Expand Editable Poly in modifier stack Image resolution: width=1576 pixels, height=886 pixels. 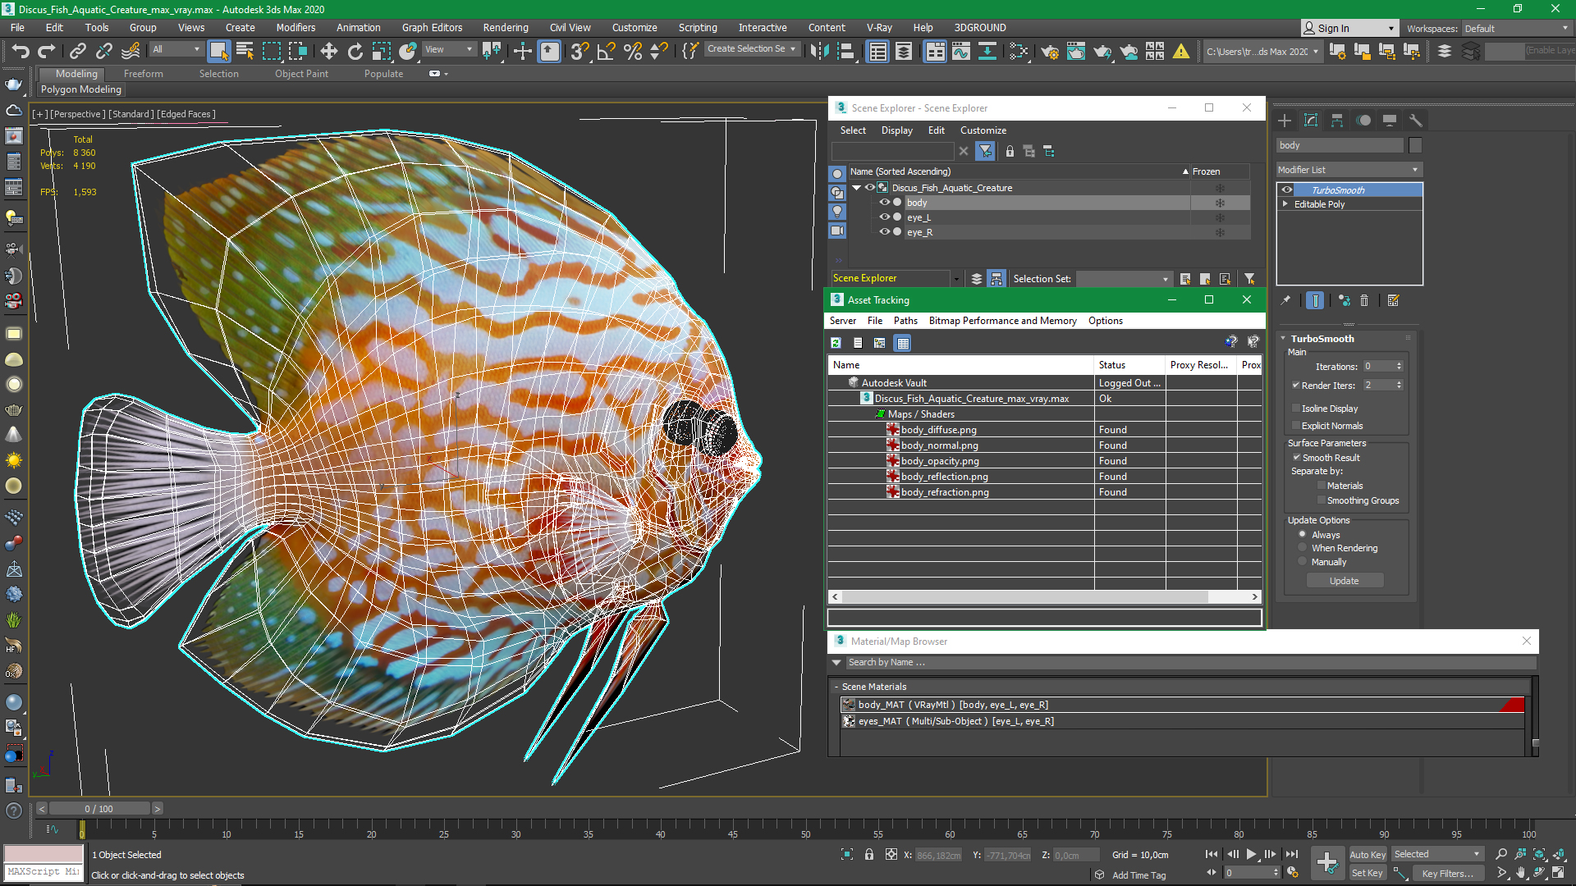[1285, 204]
